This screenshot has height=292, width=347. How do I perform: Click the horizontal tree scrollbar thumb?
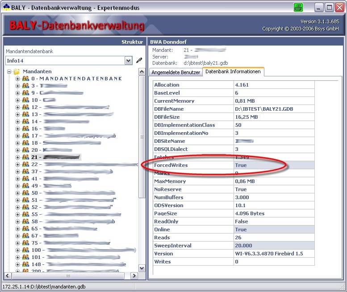[x=68, y=276]
